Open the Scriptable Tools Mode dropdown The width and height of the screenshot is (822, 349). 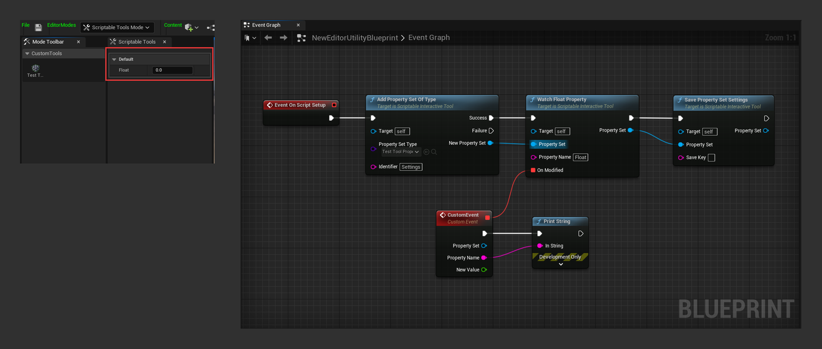147,27
